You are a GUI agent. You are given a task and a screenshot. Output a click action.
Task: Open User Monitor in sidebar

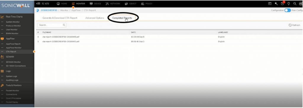tap(12, 30)
